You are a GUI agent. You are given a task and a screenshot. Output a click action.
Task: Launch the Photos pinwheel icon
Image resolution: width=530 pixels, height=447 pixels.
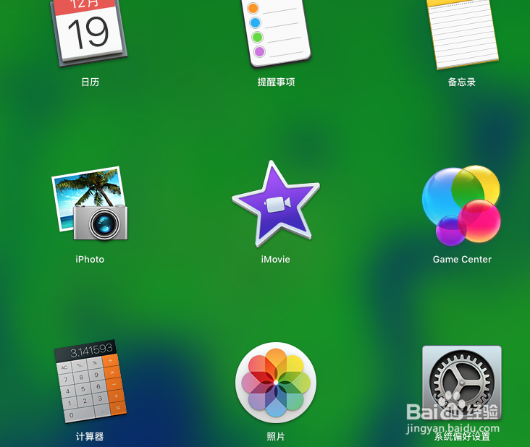pos(276,383)
